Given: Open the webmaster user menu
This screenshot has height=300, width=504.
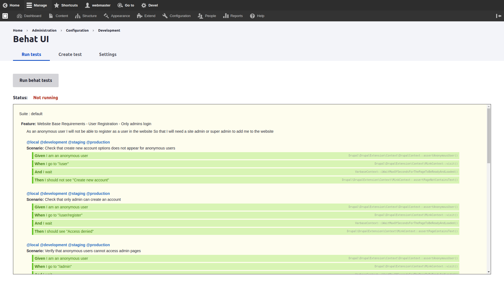Looking at the screenshot, I should pos(98,5).
